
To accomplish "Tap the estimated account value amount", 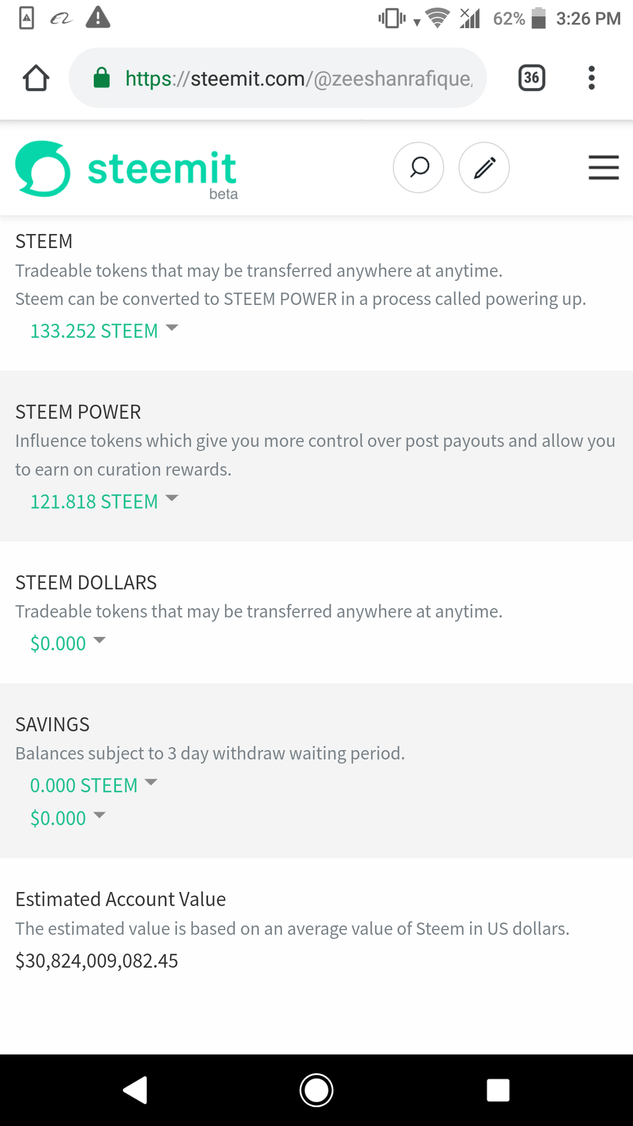I will click(x=97, y=961).
